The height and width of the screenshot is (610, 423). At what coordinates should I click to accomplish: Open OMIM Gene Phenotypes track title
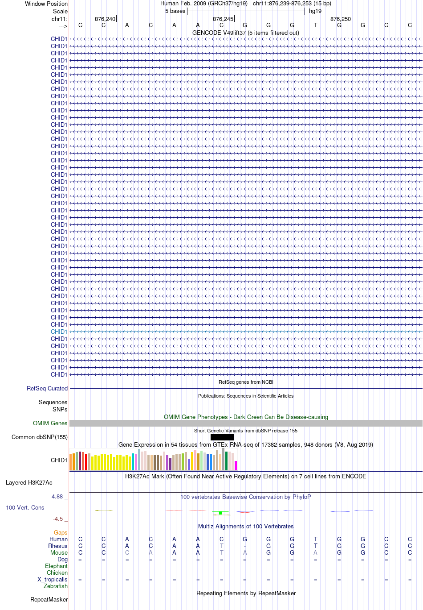pos(246,417)
